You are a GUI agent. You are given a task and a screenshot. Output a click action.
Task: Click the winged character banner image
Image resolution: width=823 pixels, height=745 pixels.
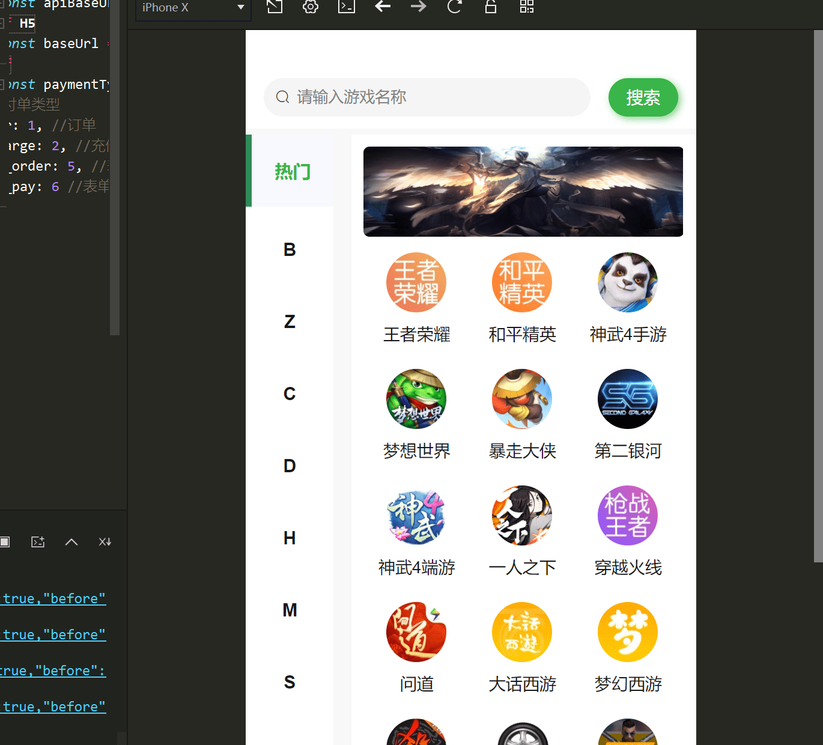tap(523, 192)
